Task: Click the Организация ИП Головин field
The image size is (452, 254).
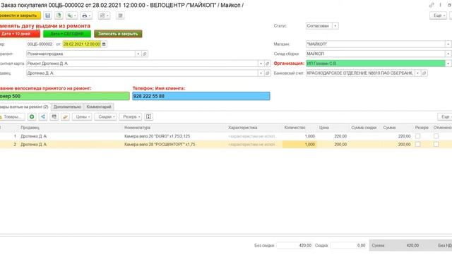Action: (x=375, y=64)
